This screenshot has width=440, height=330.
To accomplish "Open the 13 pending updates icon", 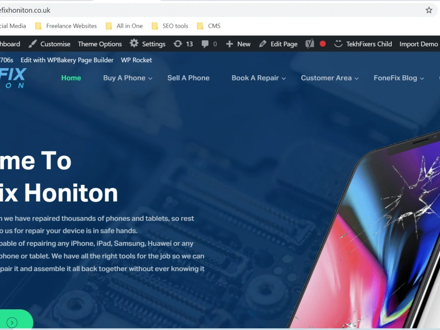I will pyautogui.click(x=178, y=44).
